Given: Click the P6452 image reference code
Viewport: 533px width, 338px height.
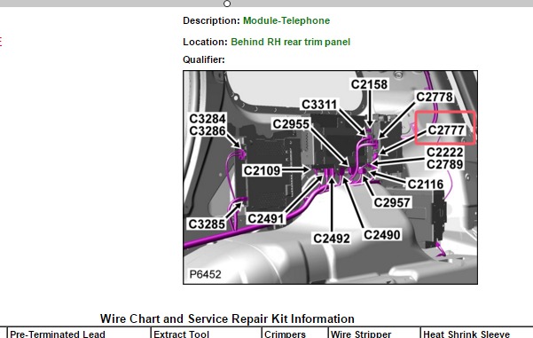Looking at the screenshot, I should pos(206,274).
